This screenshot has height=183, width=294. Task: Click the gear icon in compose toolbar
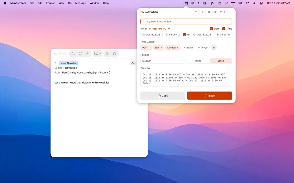click(114, 54)
